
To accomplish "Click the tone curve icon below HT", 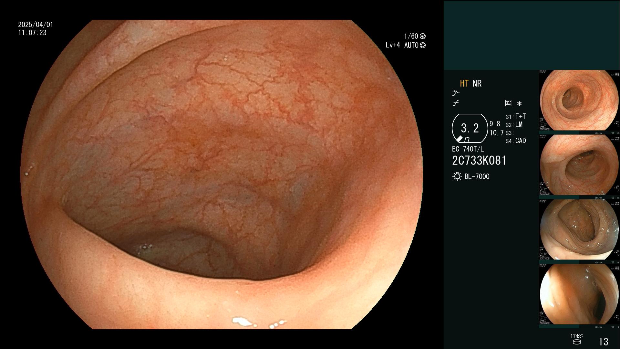I will pyautogui.click(x=456, y=93).
